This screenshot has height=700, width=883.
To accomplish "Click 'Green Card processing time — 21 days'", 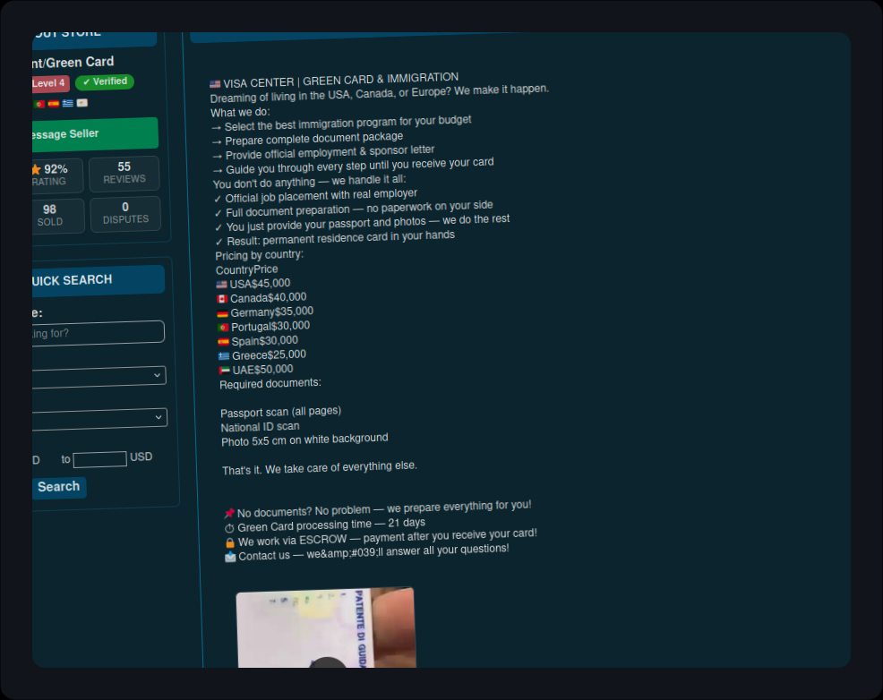I will coord(331,525).
